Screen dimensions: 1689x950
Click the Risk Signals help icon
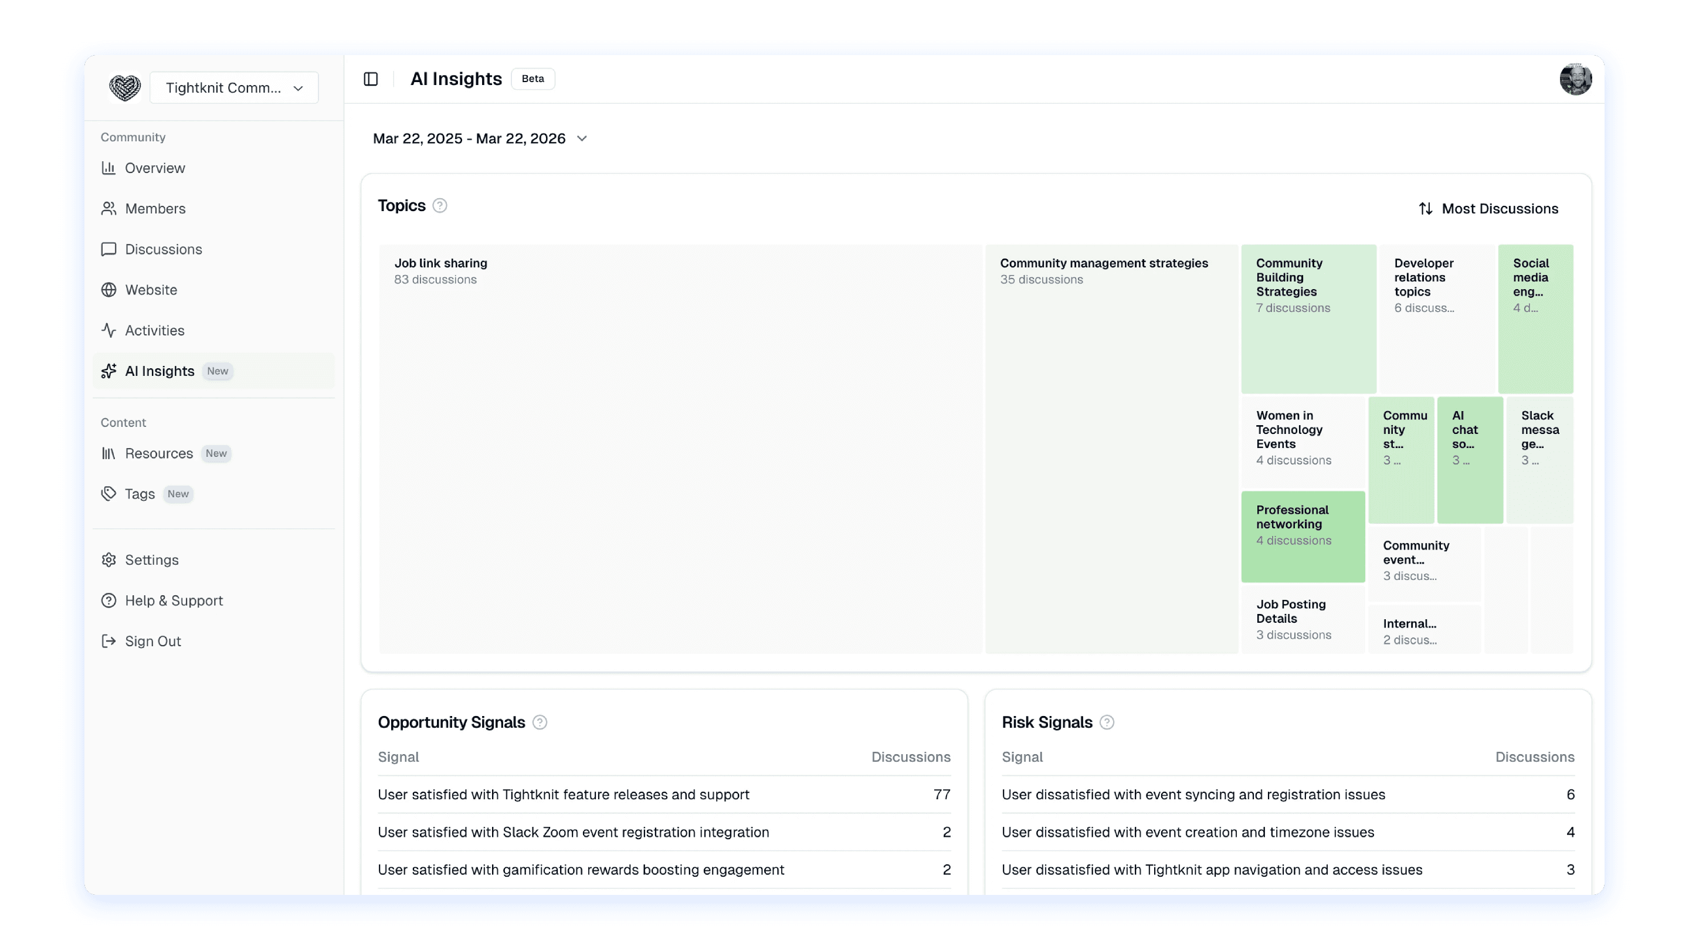point(1107,722)
